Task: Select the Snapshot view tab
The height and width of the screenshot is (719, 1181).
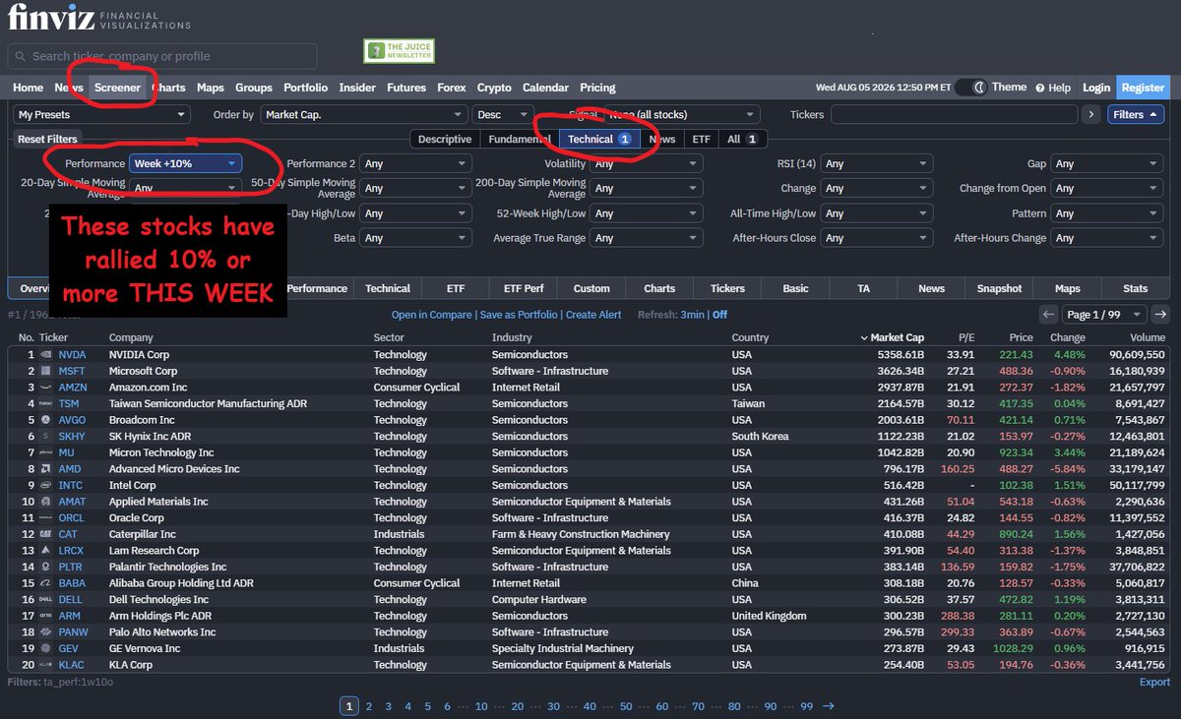Action: tap(999, 288)
